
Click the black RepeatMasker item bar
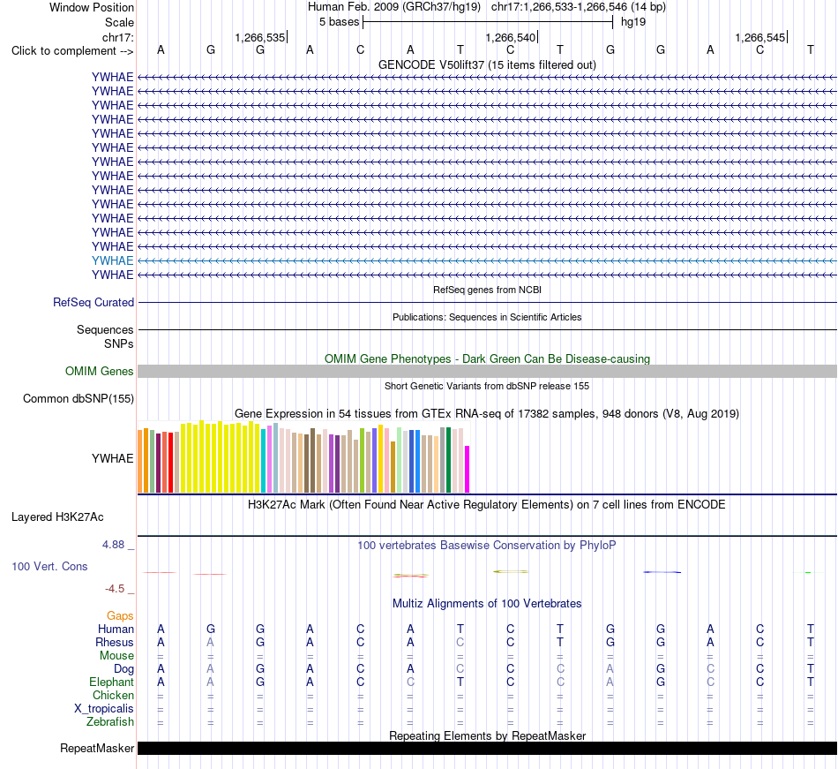(487, 748)
